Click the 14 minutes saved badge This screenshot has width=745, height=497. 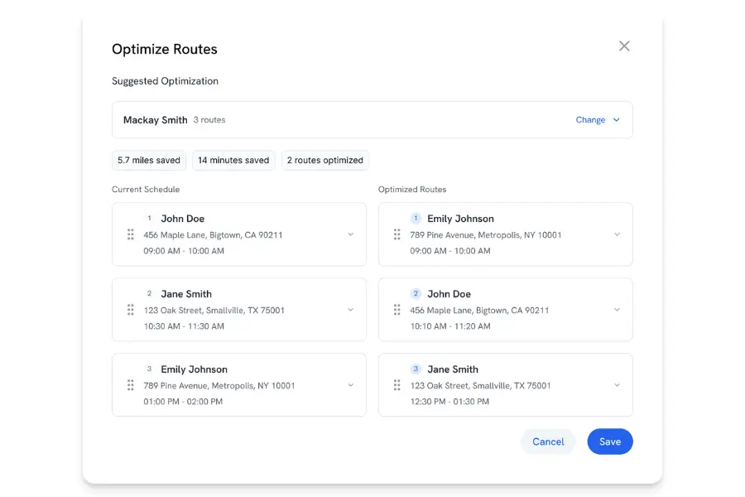[233, 160]
